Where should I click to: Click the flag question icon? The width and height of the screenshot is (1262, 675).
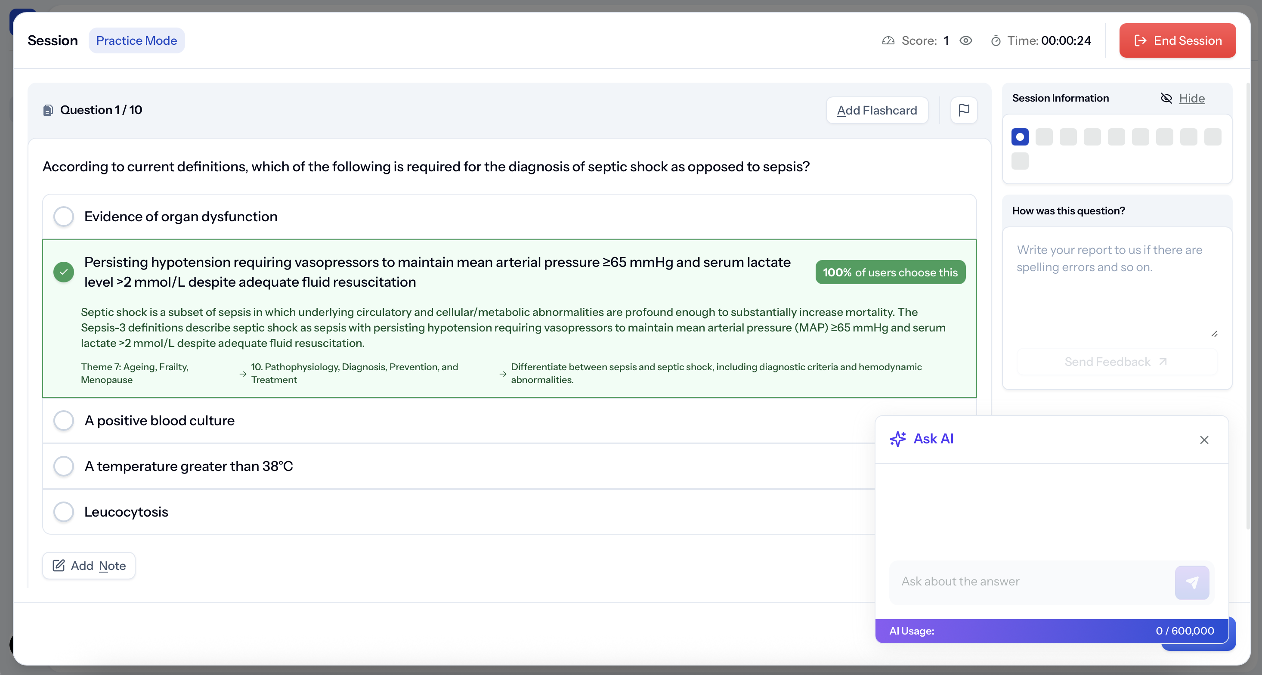pyautogui.click(x=963, y=110)
